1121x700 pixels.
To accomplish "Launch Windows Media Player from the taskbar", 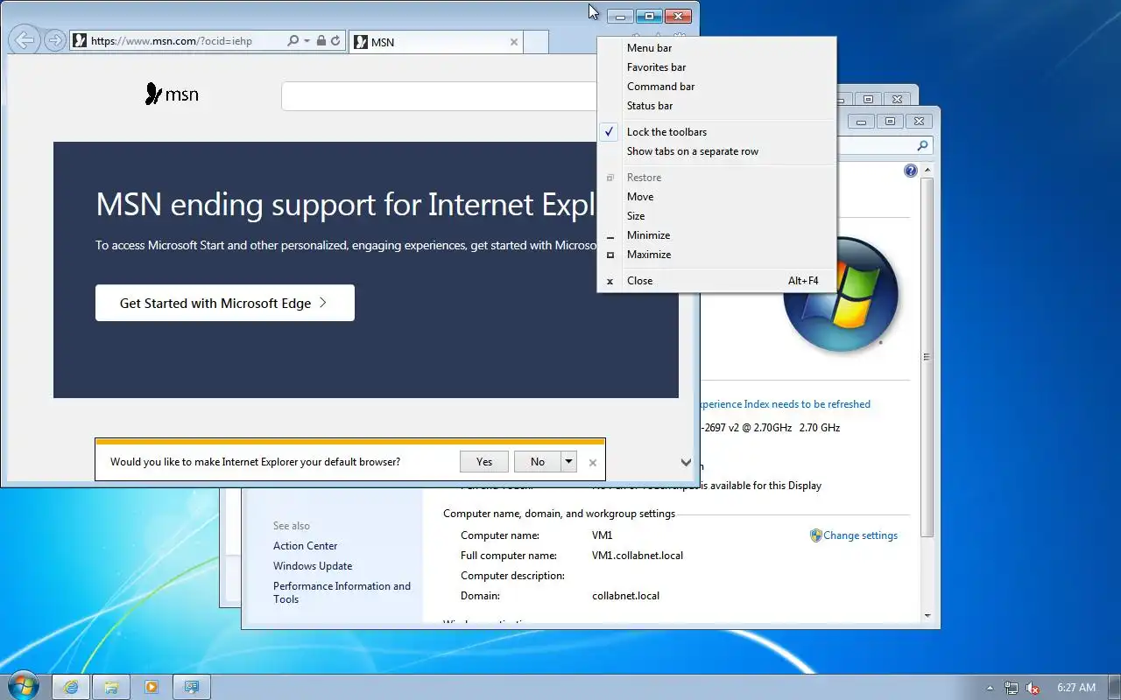I will point(151,688).
